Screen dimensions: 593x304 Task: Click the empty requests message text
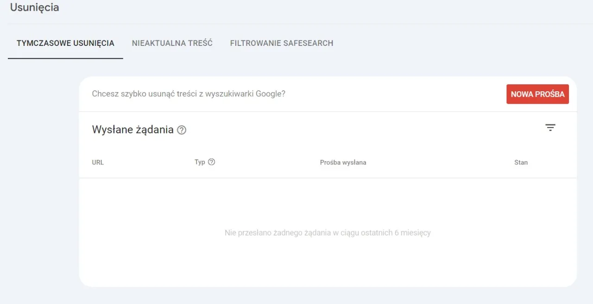(328, 233)
